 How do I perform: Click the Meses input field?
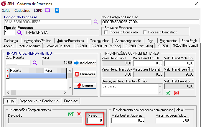[95, 121]
